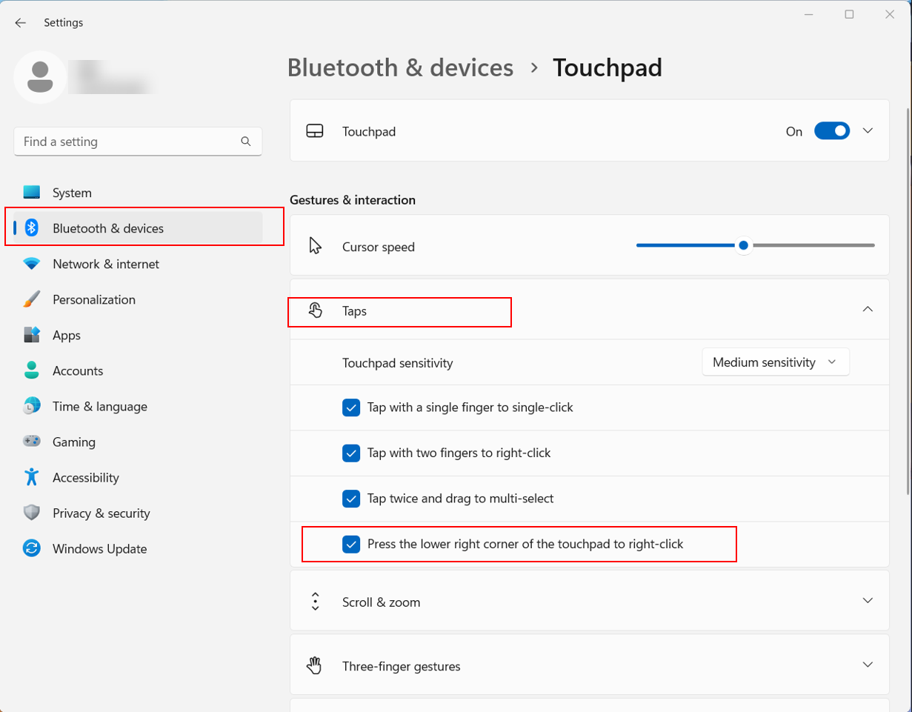Click the System monitor icon
912x712 pixels.
[x=31, y=193]
